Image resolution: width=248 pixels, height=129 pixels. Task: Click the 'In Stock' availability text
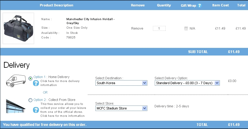click(x=72, y=33)
